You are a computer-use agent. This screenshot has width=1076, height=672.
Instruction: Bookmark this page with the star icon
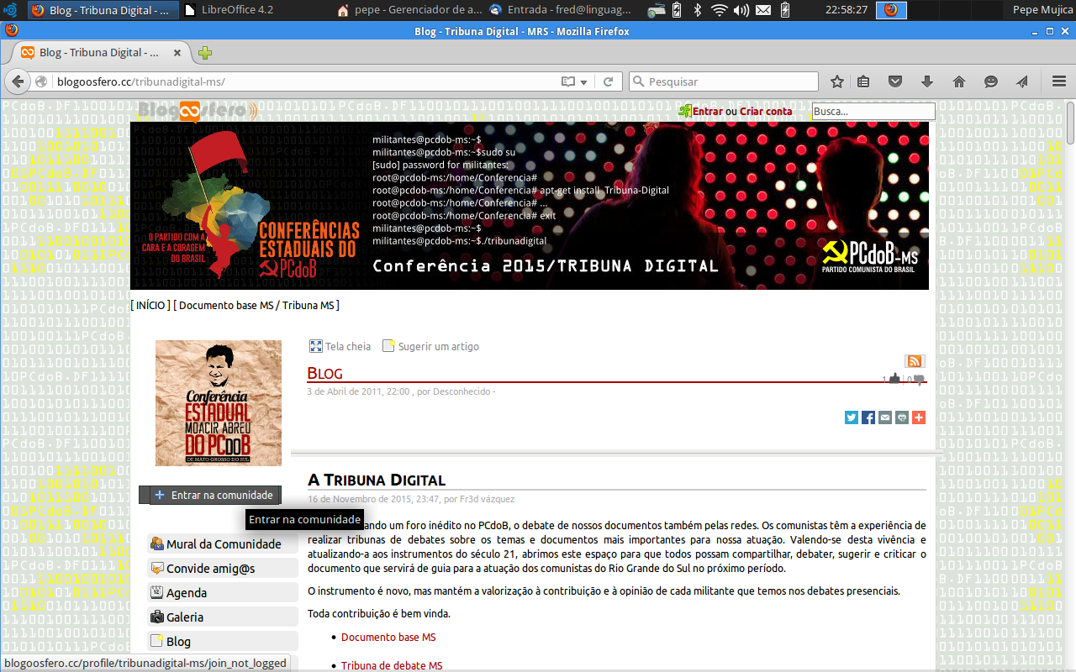click(837, 81)
